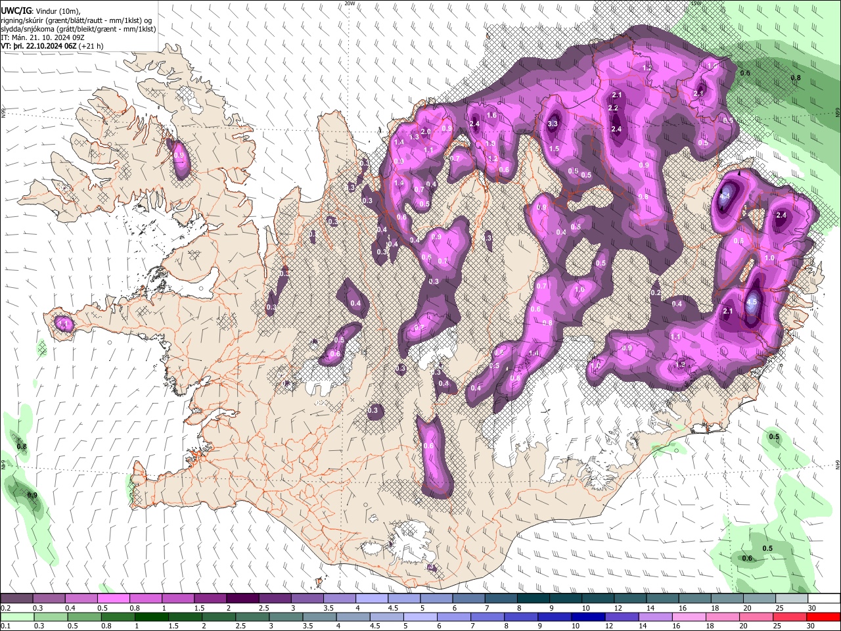
Task: Click the light gray 25–30 swatch in the upper legend
Action: coord(792,599)
